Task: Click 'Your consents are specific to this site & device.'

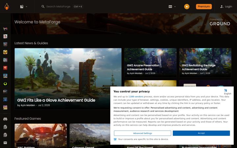Action: point(143,139)
